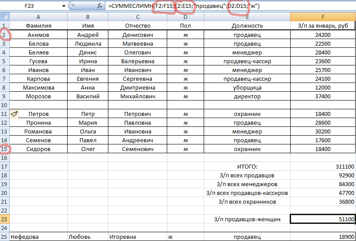Select cell with директор position
356x241 pixels.
(247, 96)
